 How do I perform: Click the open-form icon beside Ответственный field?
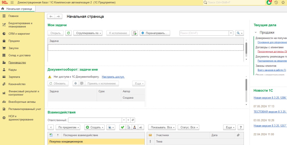click(133, 120)
